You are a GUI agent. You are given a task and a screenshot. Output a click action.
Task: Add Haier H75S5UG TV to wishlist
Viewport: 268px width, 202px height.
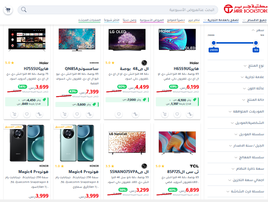point(27,114)
